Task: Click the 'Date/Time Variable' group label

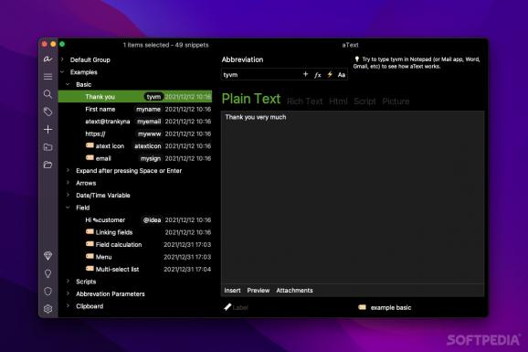Action: [102, 196]
